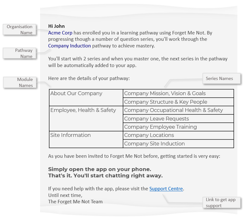Click the Company Locations series row

click(x=149, y=135)
